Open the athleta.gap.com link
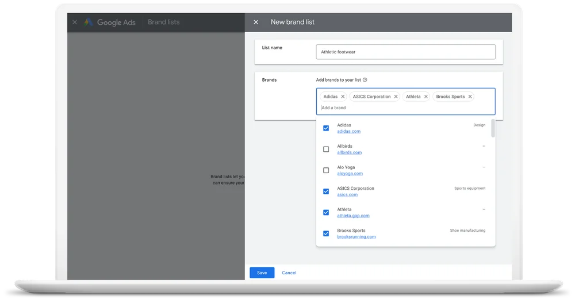575x299 pixels. [353, 216]
